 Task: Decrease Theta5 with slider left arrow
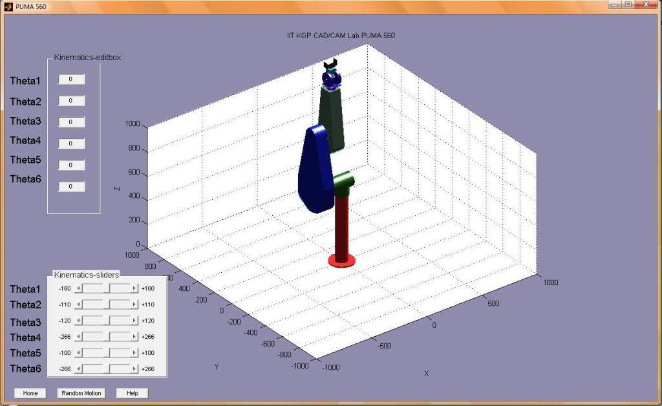[78, 353]
